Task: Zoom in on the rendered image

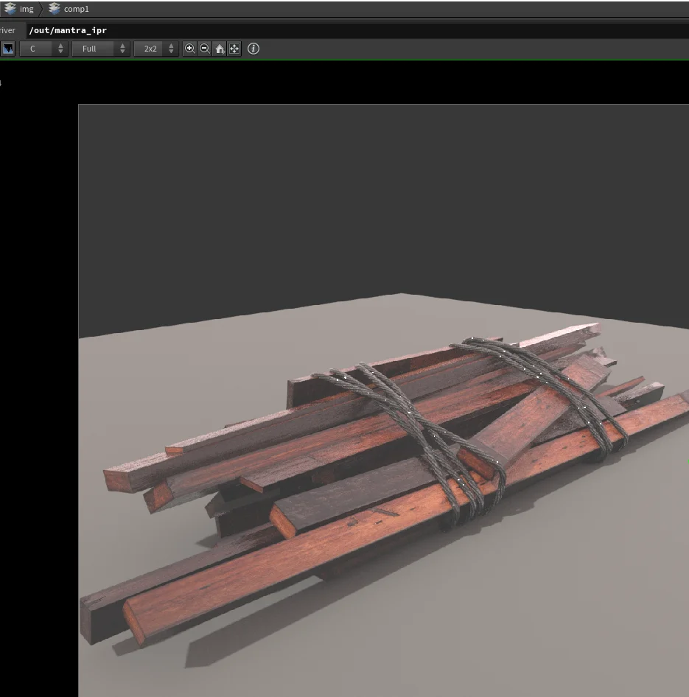Action: [x=189, y=49]
